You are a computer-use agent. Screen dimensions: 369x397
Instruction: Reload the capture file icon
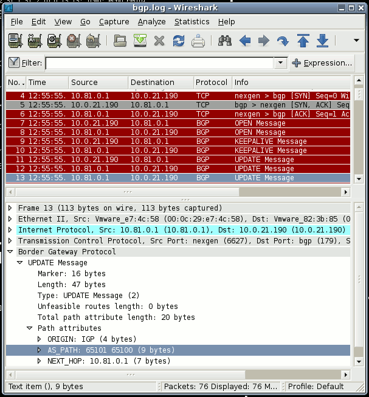(x=179, y=41)
